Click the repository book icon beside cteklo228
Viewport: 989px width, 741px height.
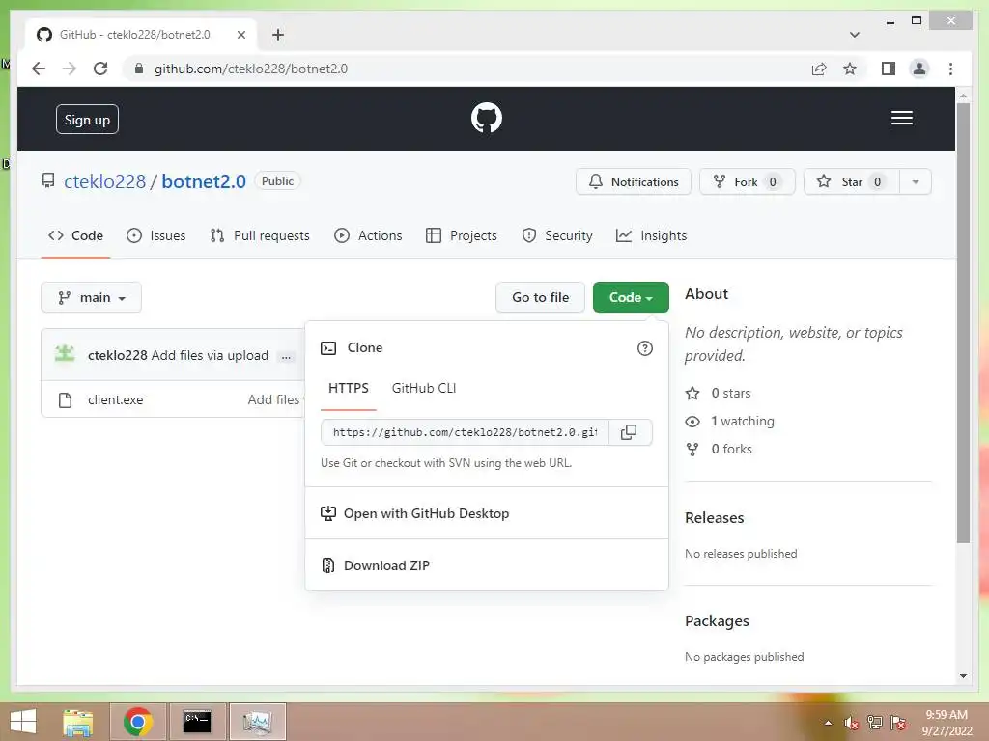pyautogui.click(x=48, y=181)
